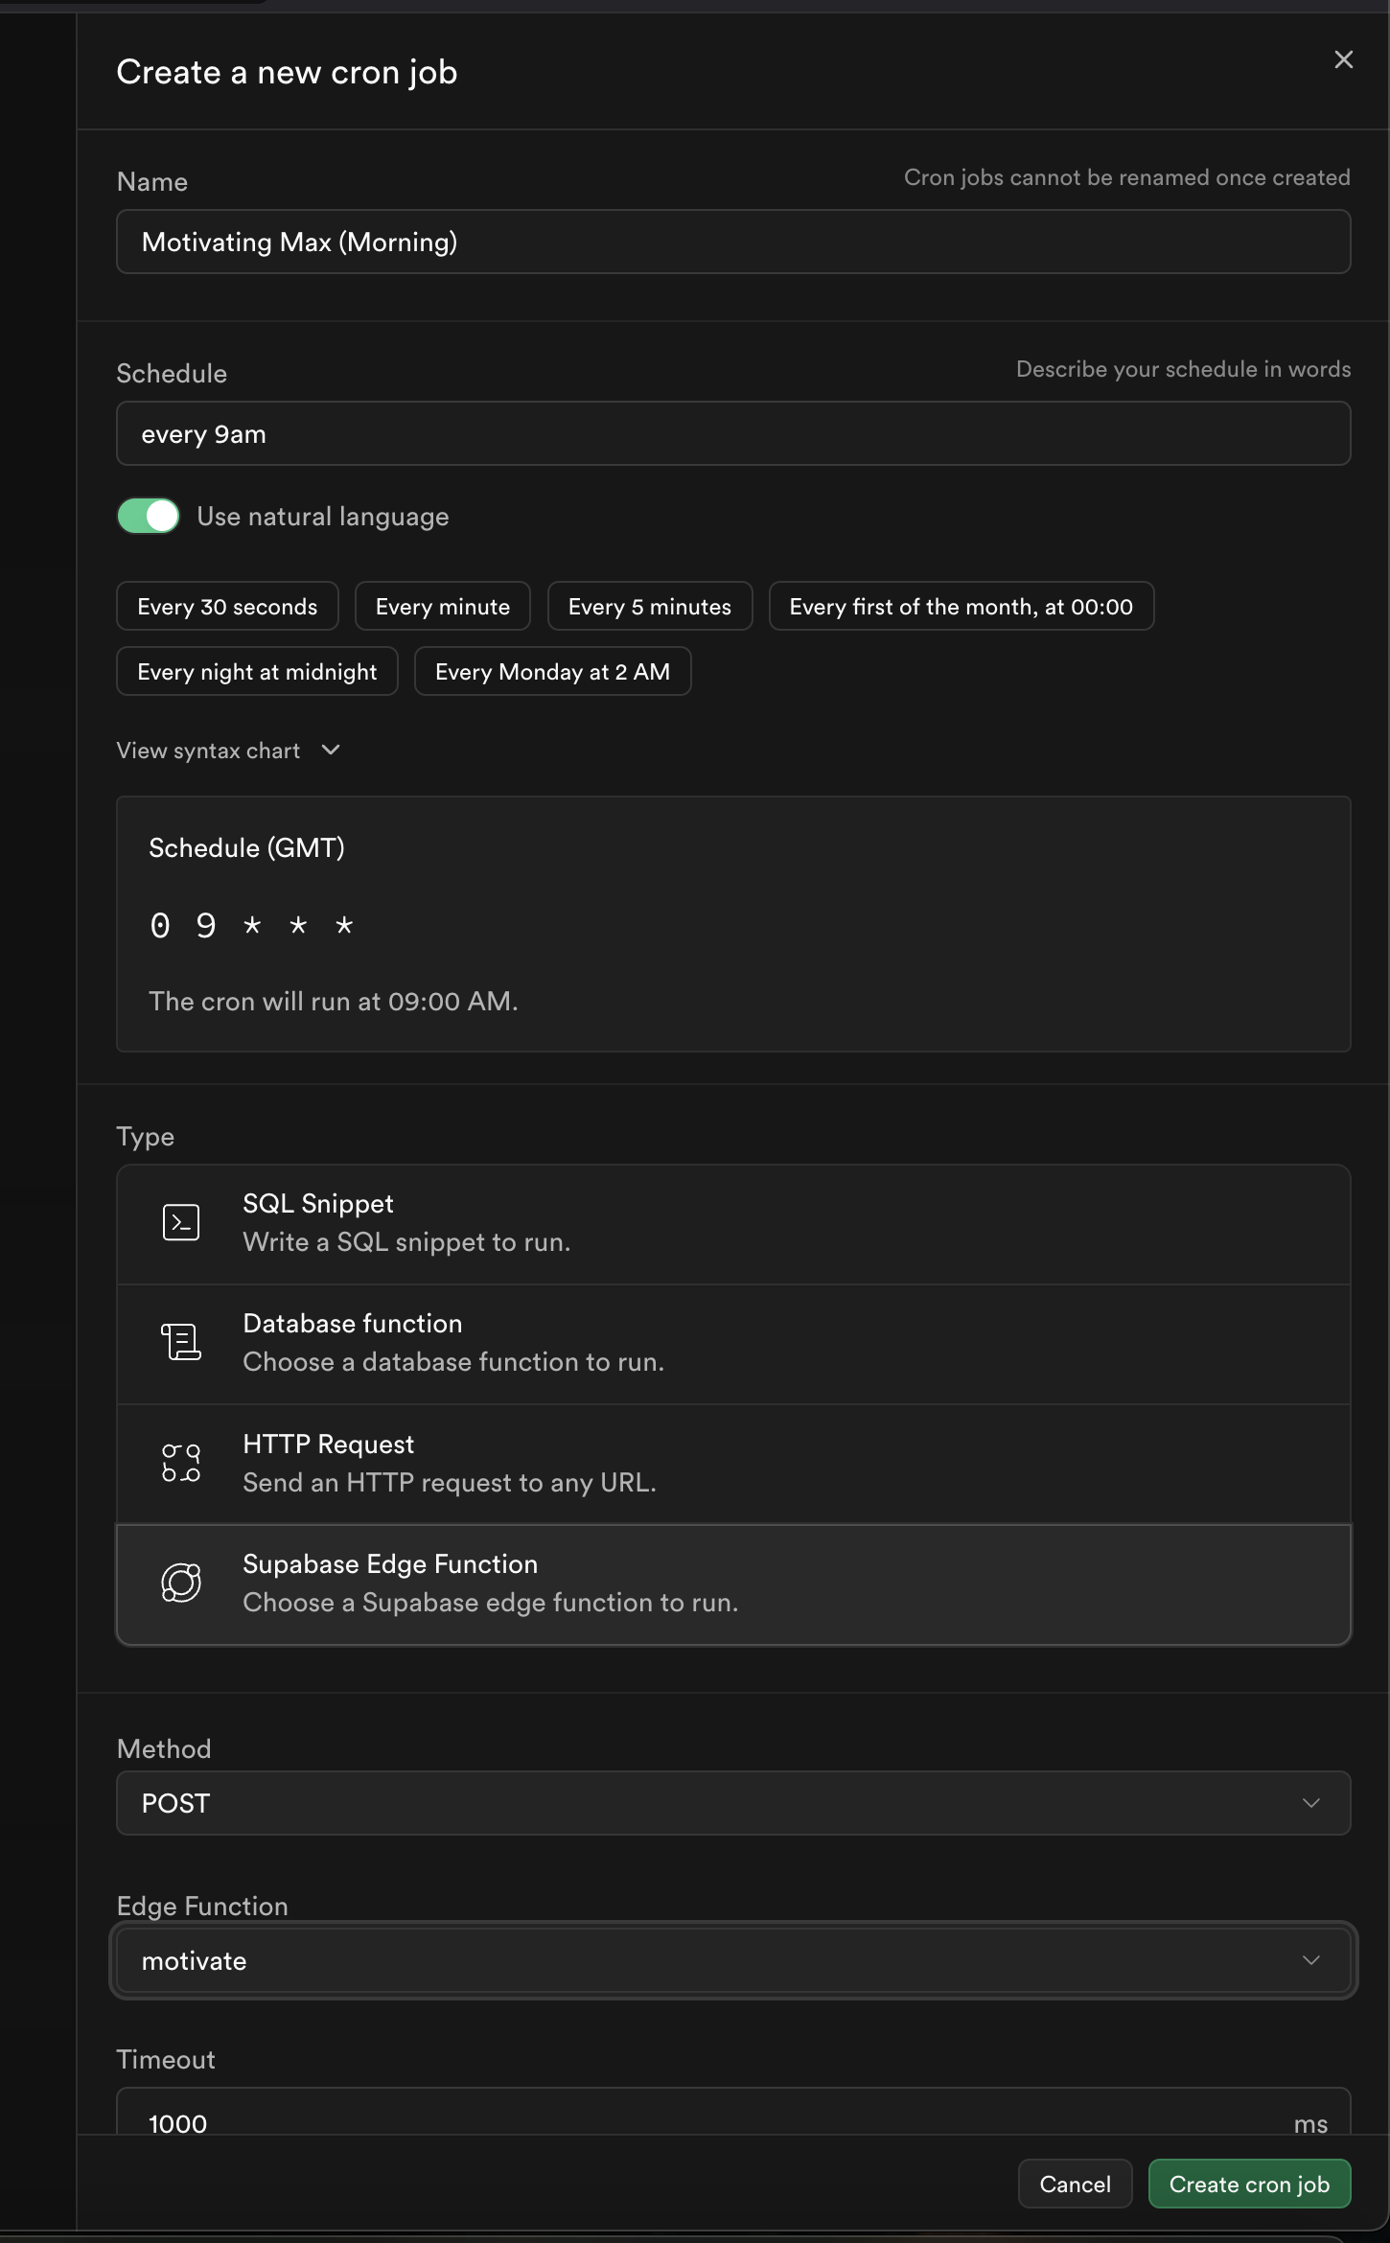Click the Database function scroll icon

[181, 1342]
